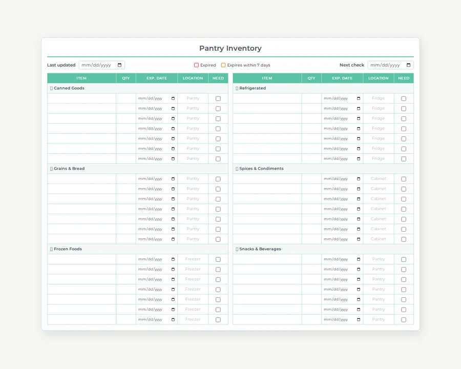Mark Need checkbox in last Frozen Foods row

[218, 320]
